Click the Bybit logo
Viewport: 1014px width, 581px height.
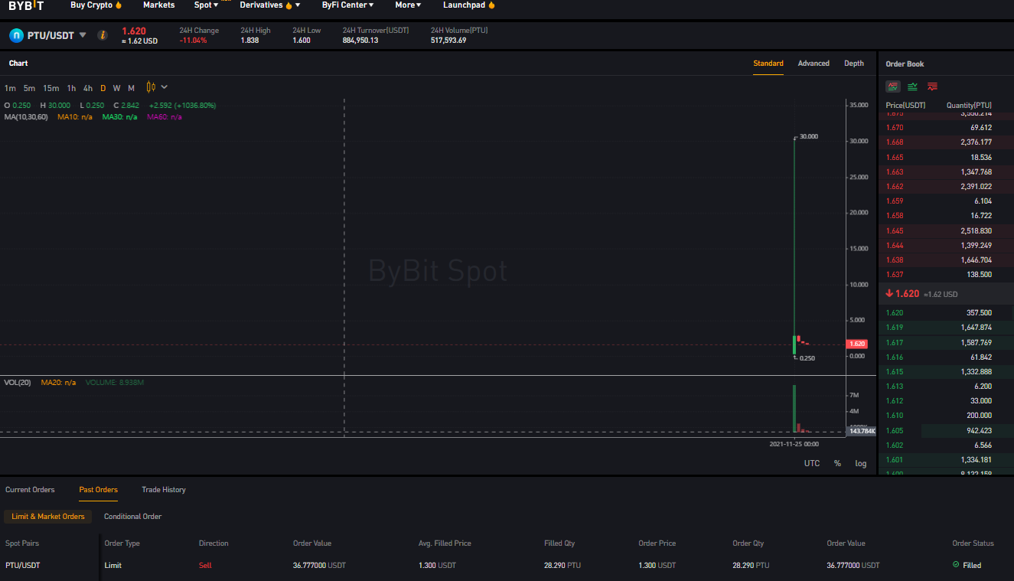click(x=26, y=5)
